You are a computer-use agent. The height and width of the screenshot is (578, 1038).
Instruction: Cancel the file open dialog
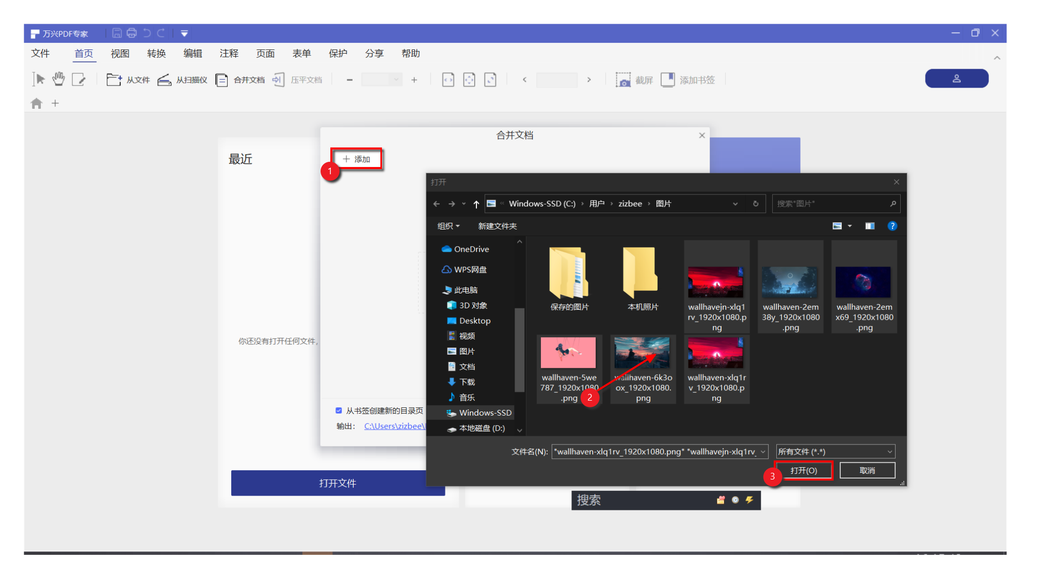coord(867,470)
